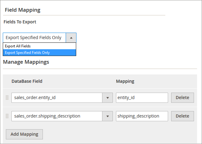Focus the entity_id mapping text field

142,98
